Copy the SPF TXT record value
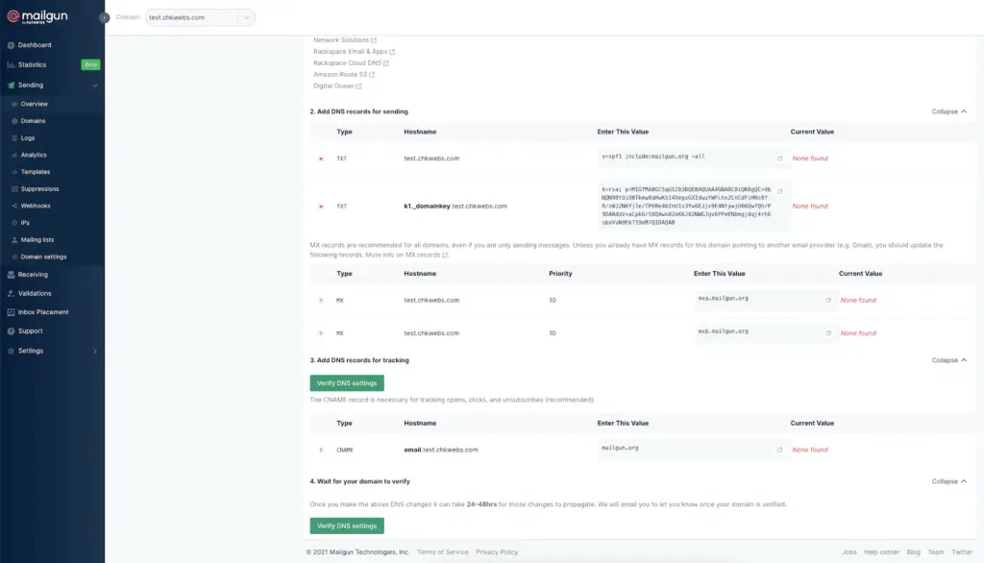This screenshot has width=984, height=563. (779, 159)
